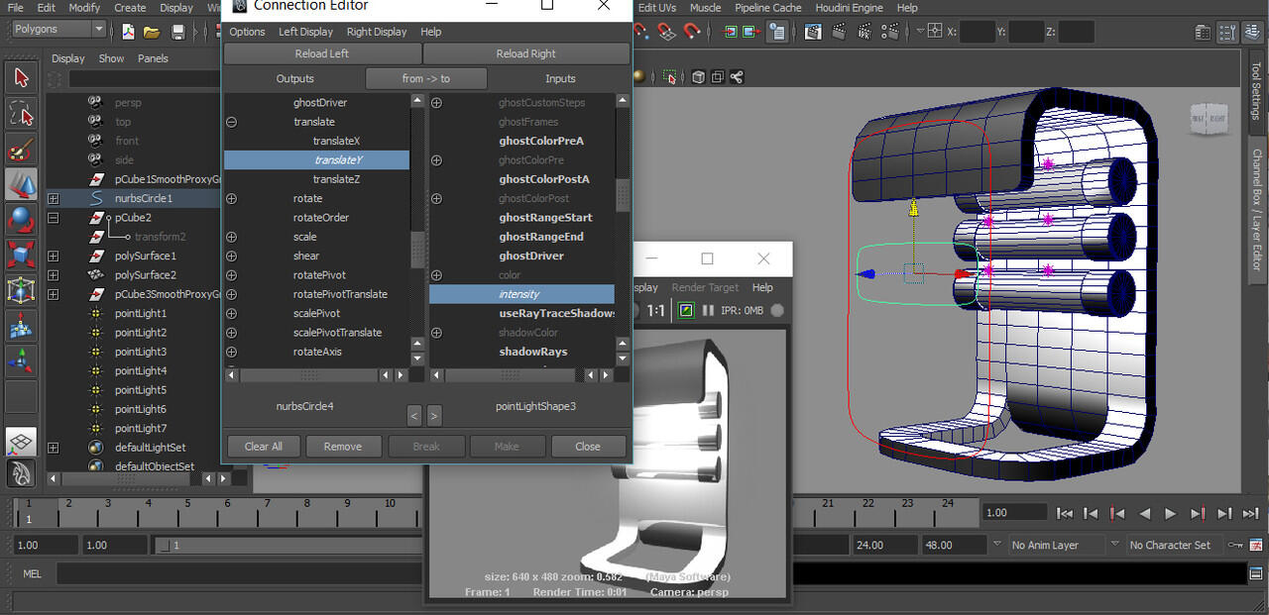Activate the Lasso selection tool
The image size is (1269, 615).
click(22, 113)
